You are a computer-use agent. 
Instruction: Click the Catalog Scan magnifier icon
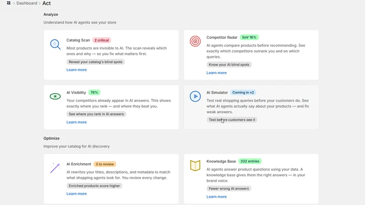pos(55,44)
